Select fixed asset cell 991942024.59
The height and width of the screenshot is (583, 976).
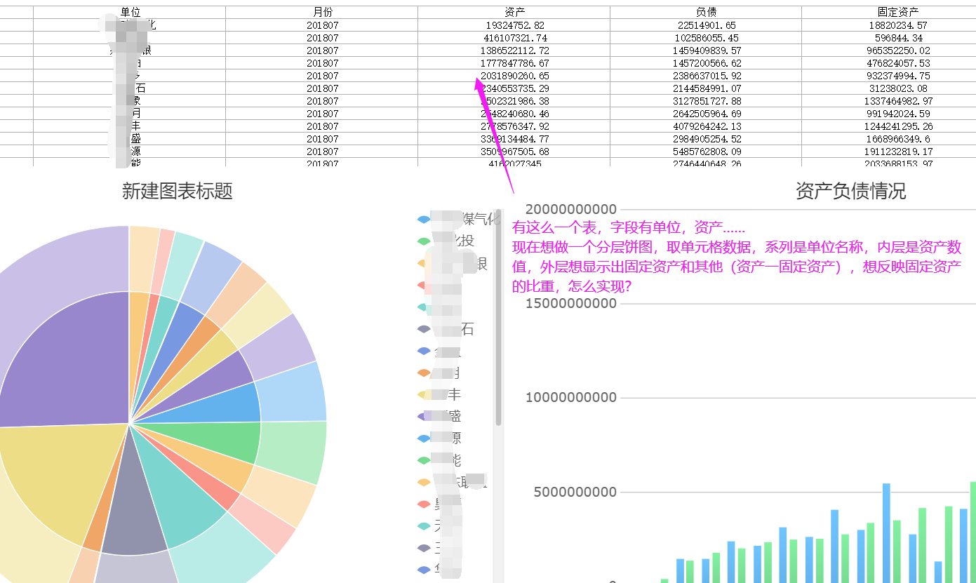[x=889, y=114]
